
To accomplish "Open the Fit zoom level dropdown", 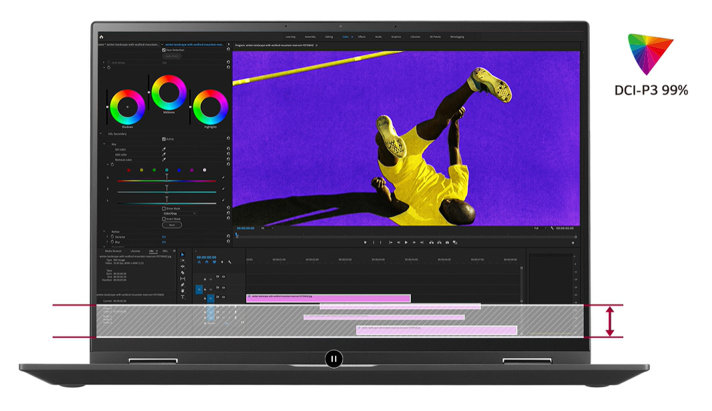I will [x=266, y=228].
